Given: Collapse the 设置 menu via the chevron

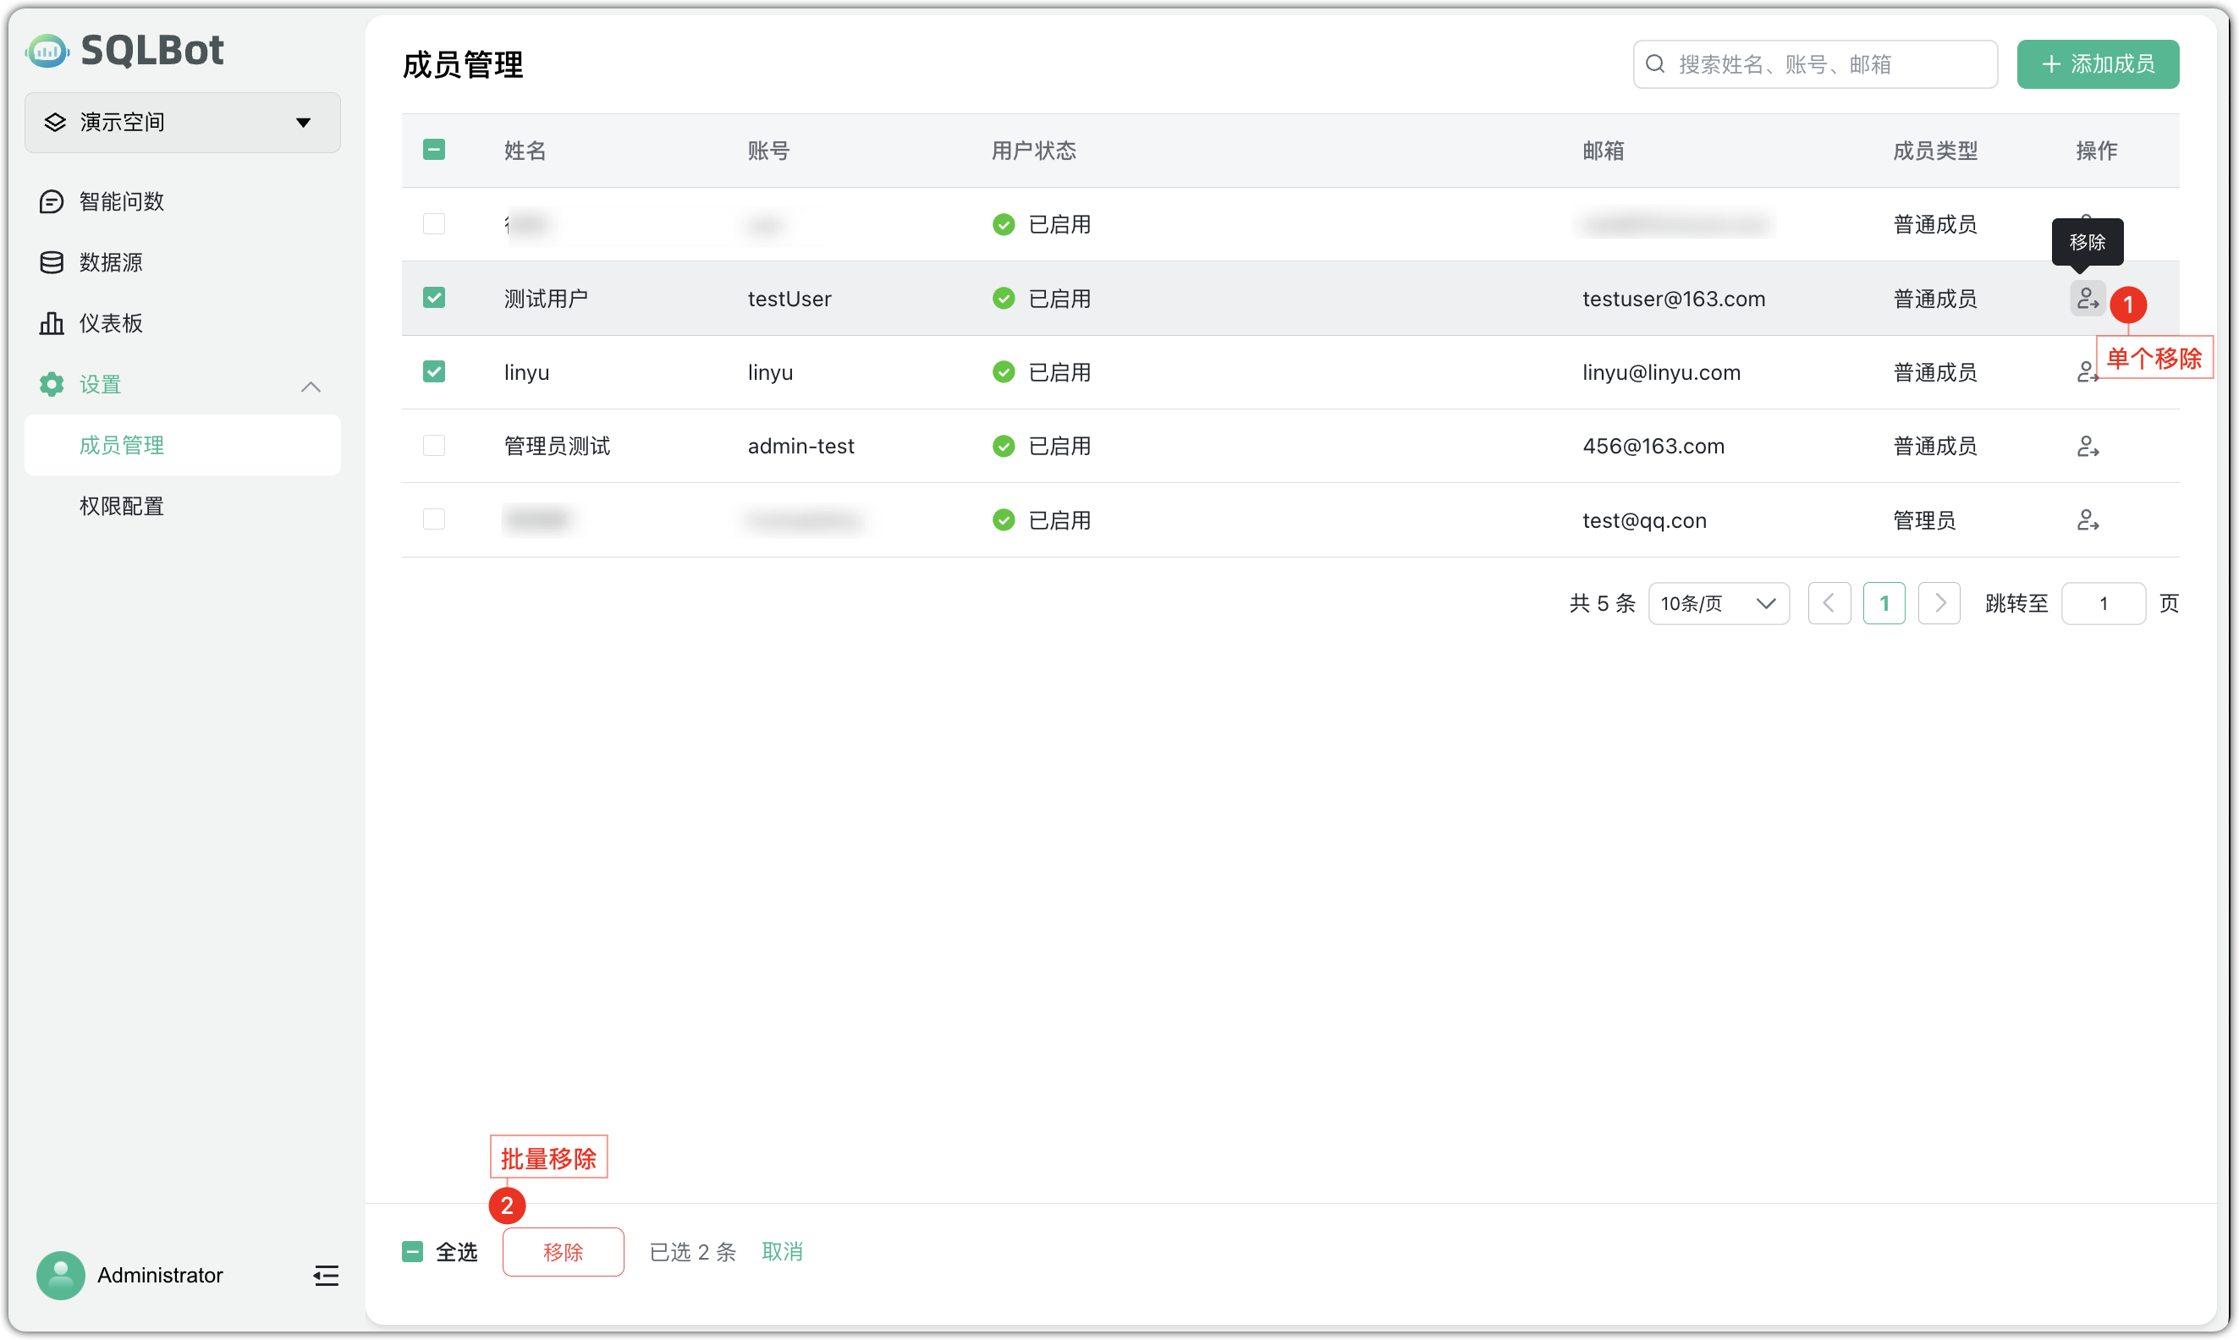Looking at the screenshot, I should [x=311, y=386].
